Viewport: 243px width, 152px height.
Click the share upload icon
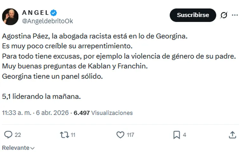233,135
